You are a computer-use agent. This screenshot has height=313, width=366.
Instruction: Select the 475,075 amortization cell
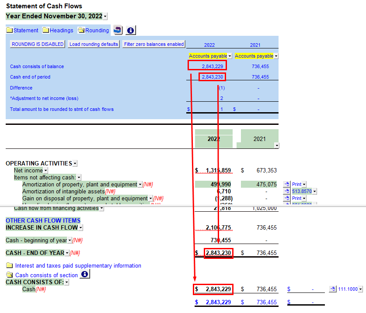click(x=259, y=184)
